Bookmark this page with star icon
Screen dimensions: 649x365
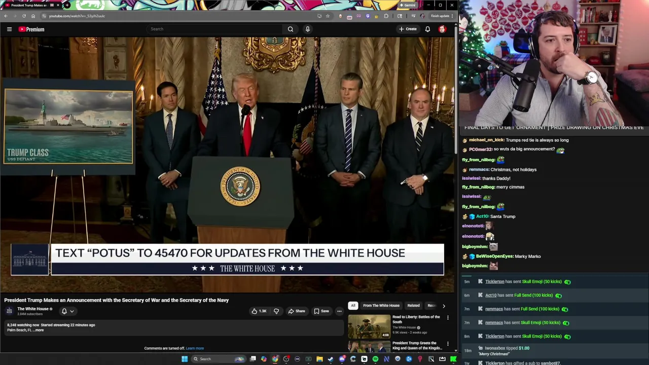pos(328,16)
